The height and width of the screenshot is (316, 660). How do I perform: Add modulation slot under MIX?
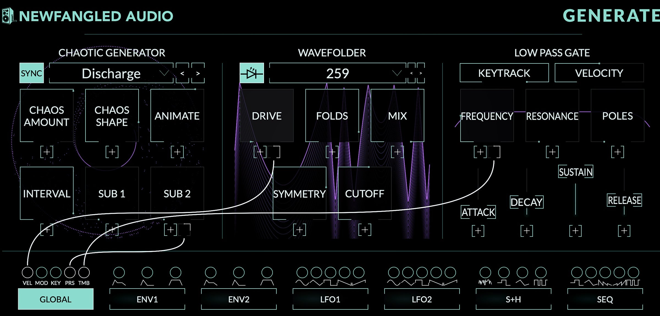coord(397,152)
